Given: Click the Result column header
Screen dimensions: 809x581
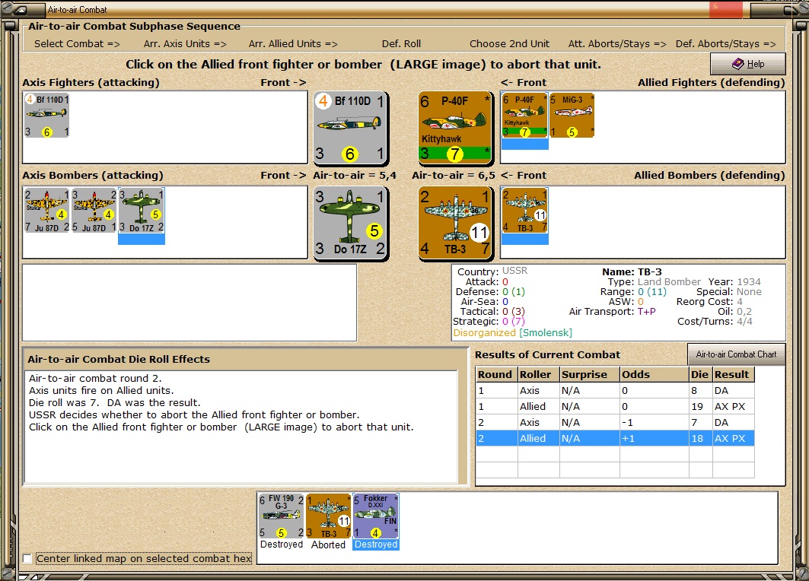Looking at the screenshot, I should pyautogui.click(x=733, y=374).
